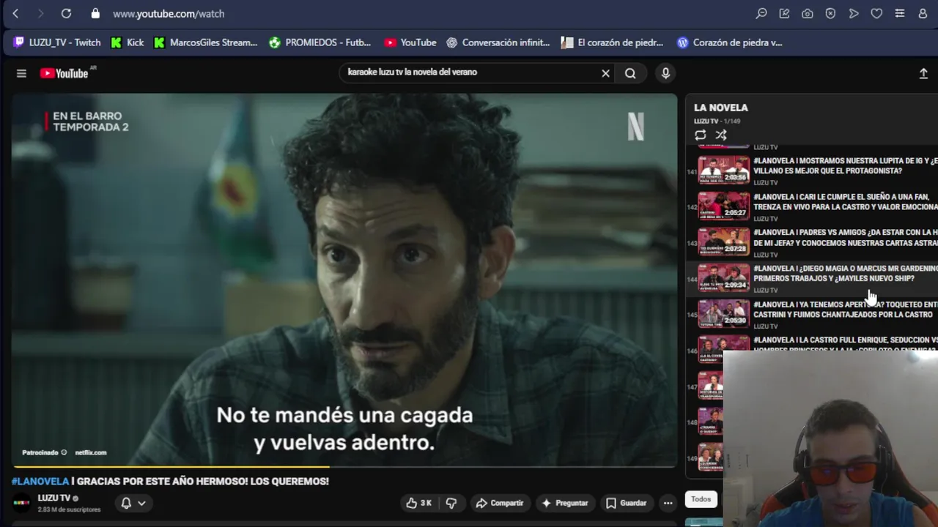Screen dimensions: 938x527
Task: Visit the netflix.com sponsored link
Action: click(x=91, y=452)
